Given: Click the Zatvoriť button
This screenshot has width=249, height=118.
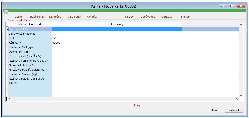Looking at the screenshot, I should [234, 110].
